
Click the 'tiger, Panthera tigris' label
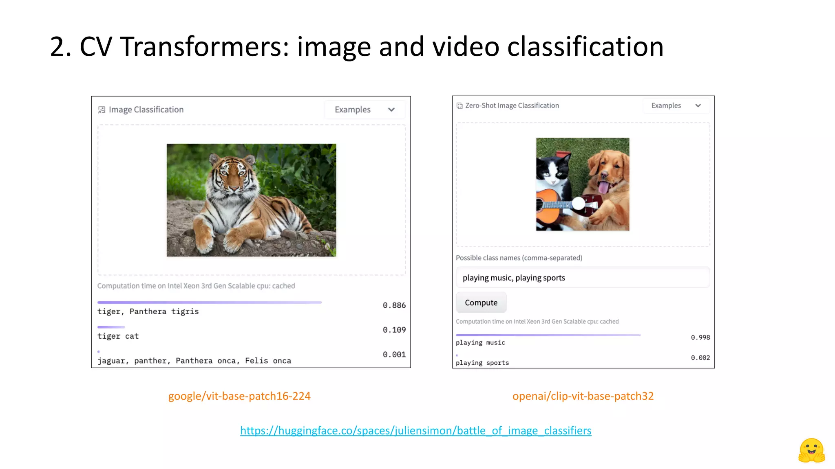click(148, 311)
